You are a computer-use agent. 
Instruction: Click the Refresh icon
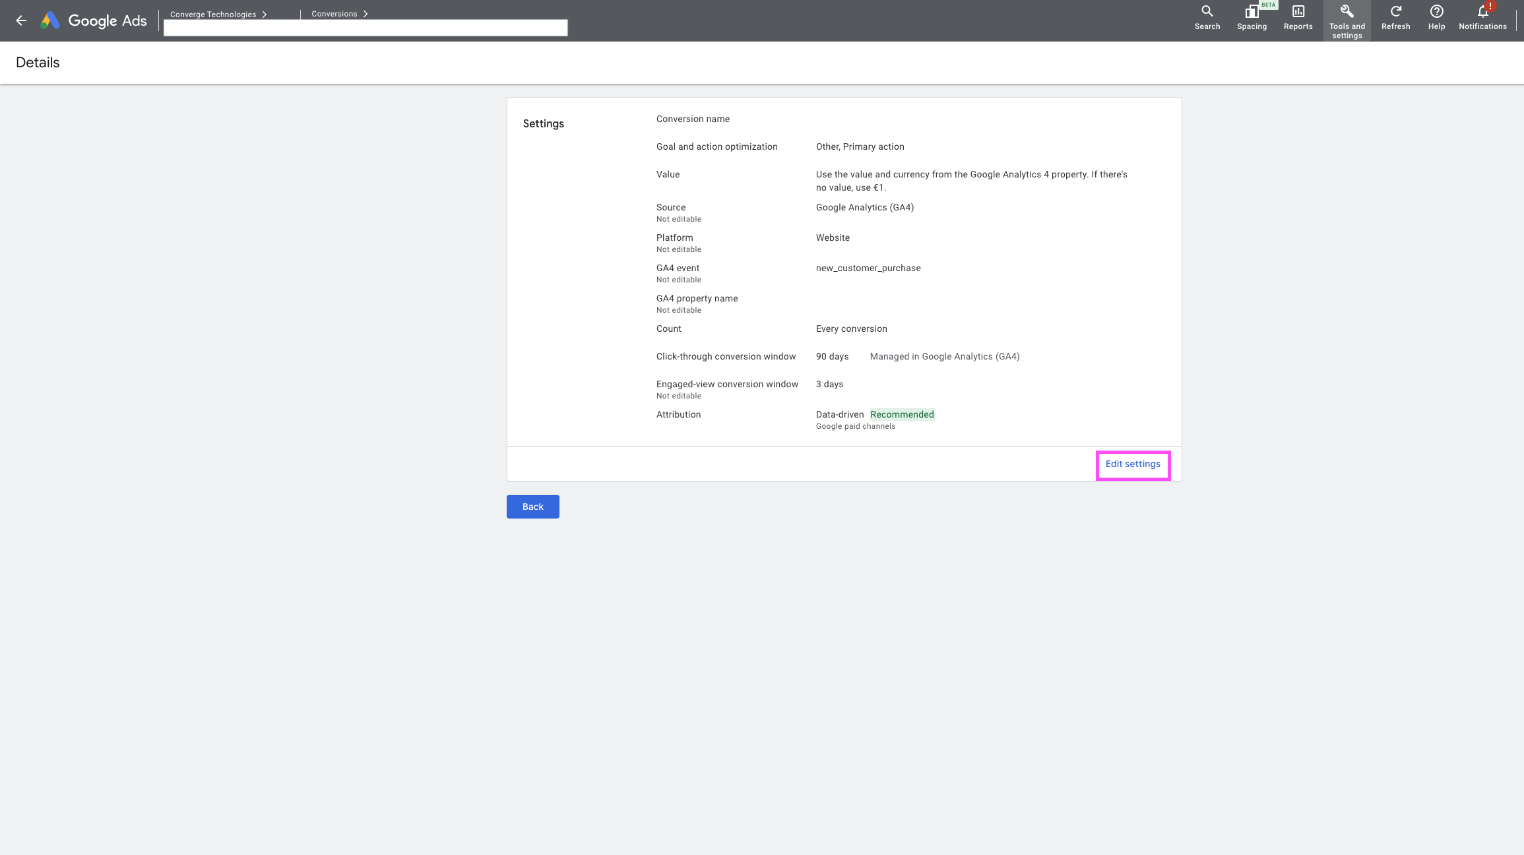coord(1395,18)
